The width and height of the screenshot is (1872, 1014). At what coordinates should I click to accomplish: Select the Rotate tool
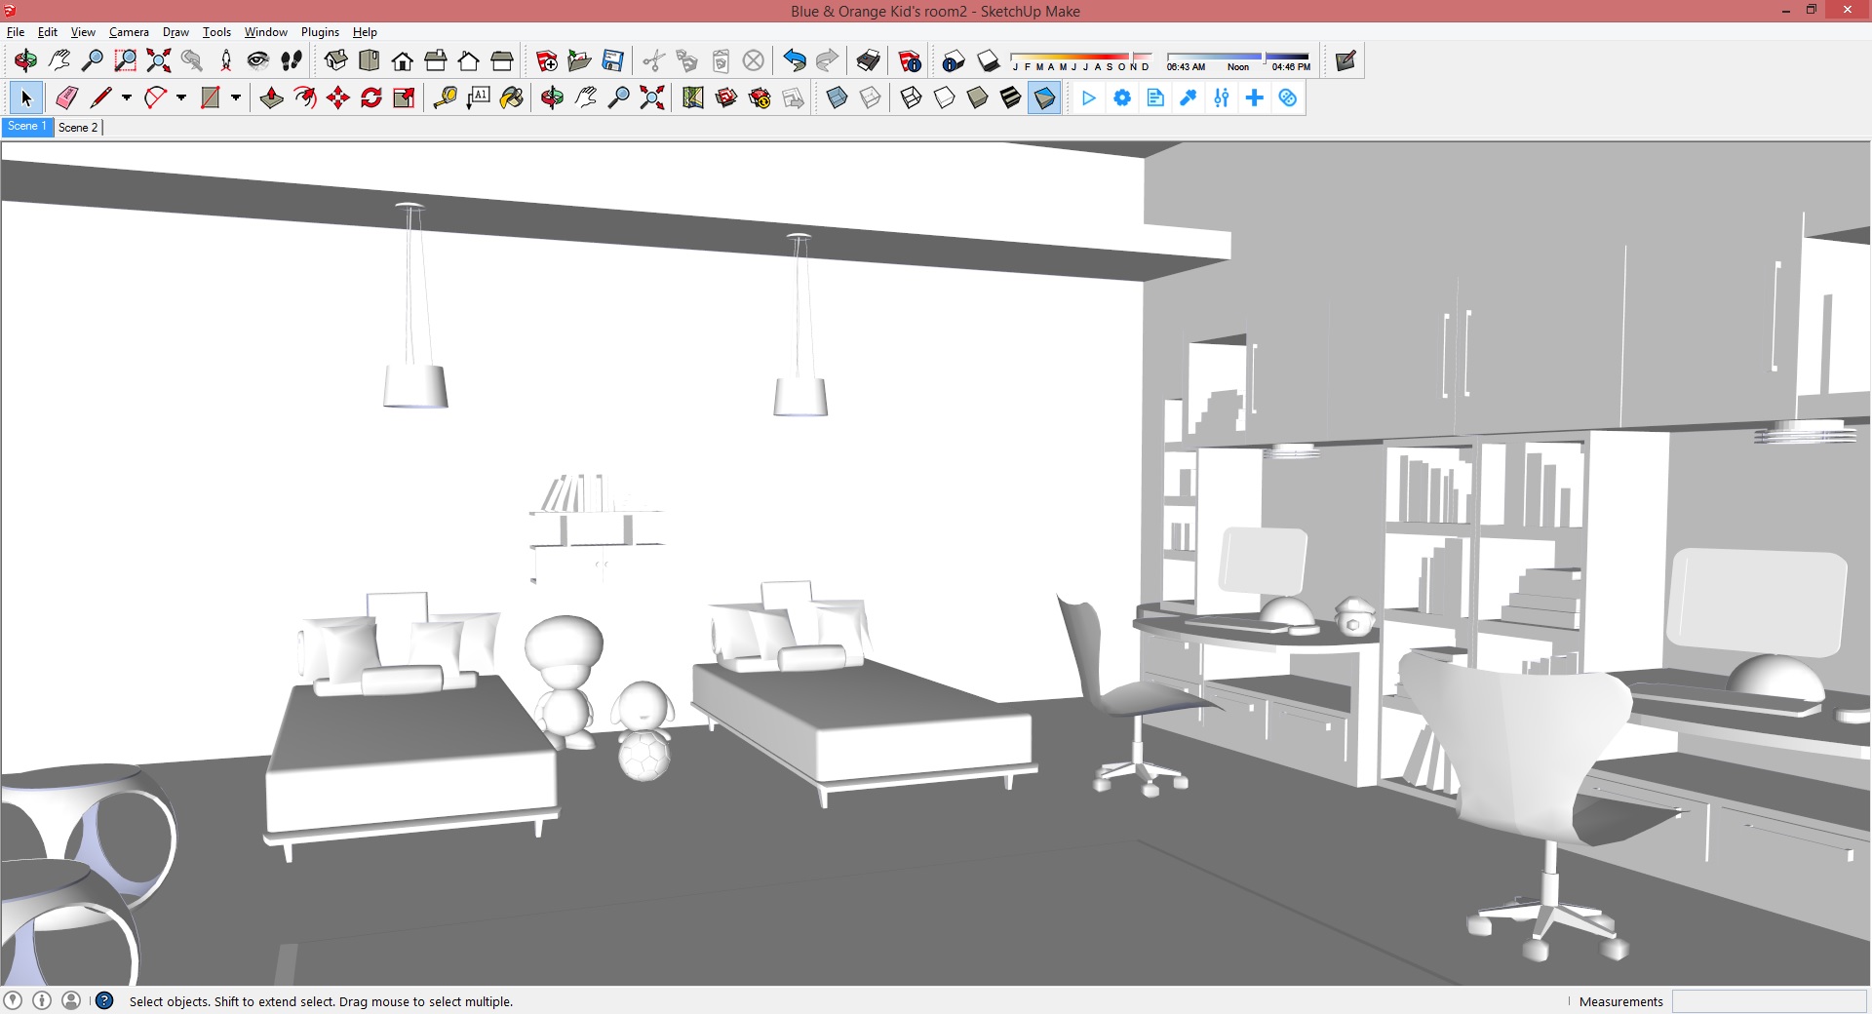371,97
